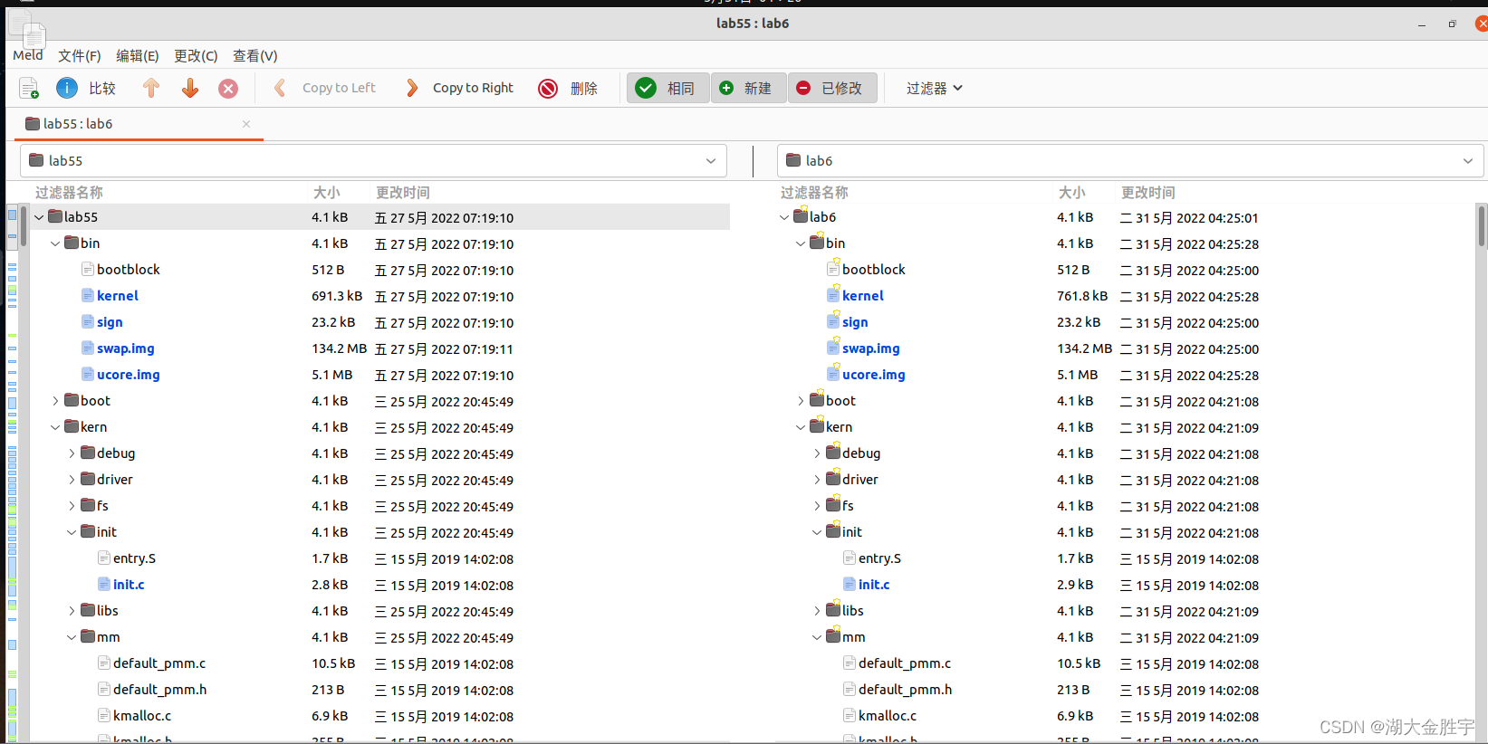Sort by 更改时间 column in lab6 pane
The height and width of the screenshot is (744, 1488).
(x=1148, y=192)
